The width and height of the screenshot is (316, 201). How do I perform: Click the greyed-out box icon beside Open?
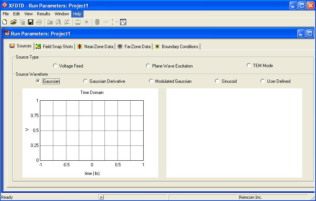click(x=22, y=22)
